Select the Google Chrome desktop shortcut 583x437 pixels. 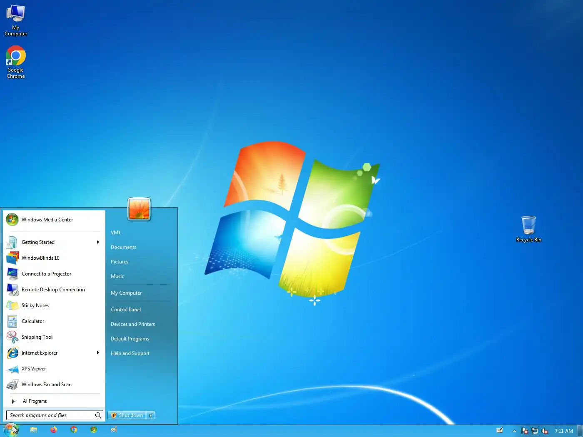click(x=16, y=62)
